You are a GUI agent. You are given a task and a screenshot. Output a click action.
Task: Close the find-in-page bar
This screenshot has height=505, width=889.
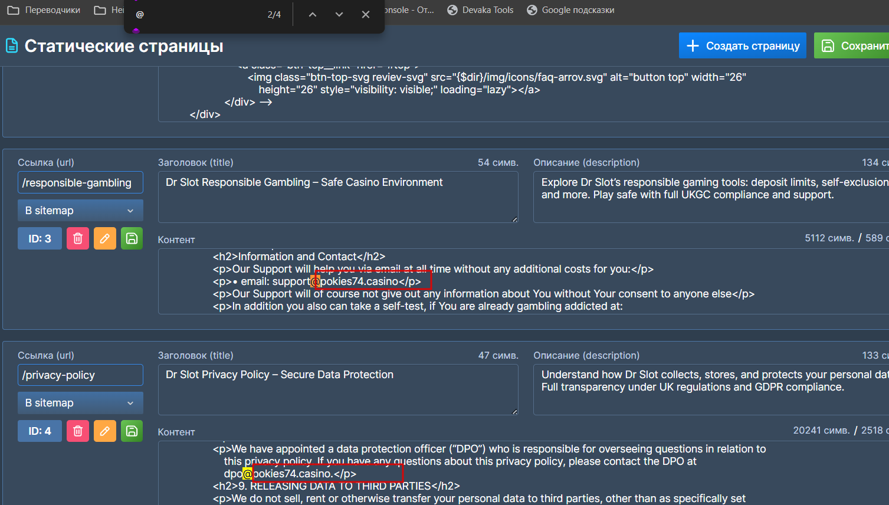tap(366, 14)
